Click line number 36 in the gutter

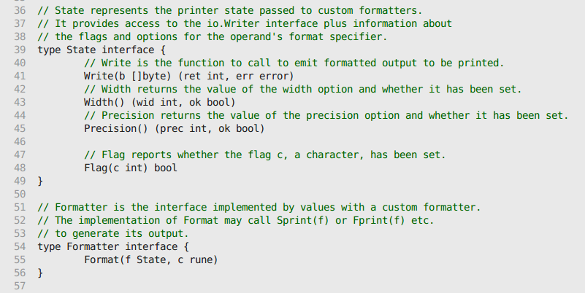(20, 12)
